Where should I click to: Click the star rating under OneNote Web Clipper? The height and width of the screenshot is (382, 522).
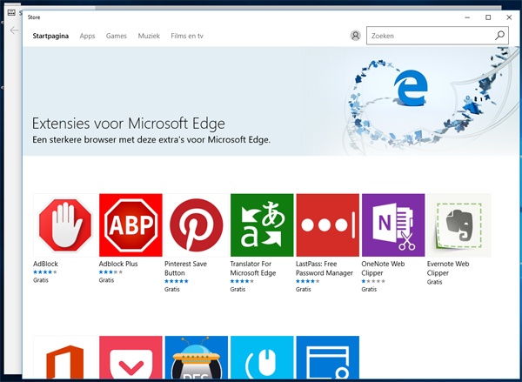coord(373,281)
